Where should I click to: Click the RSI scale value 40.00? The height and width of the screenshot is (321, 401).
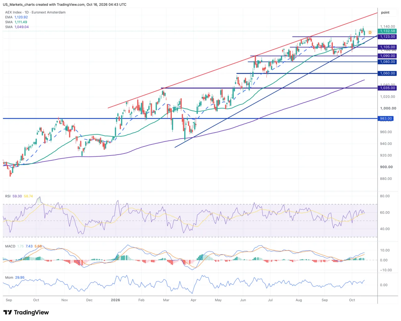(x=385, y=229)
